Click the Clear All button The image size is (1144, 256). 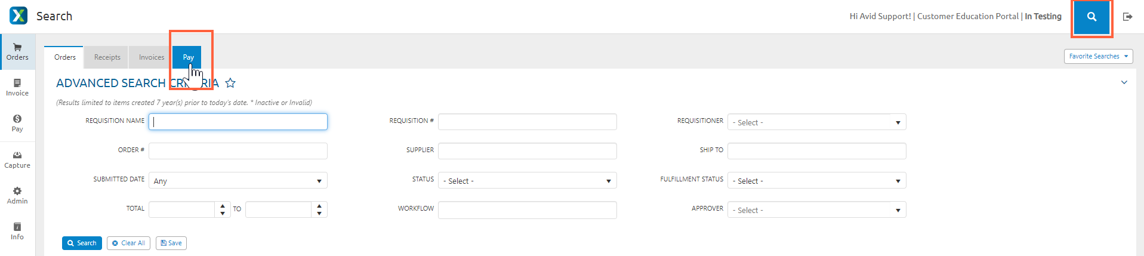pos(128,243)
